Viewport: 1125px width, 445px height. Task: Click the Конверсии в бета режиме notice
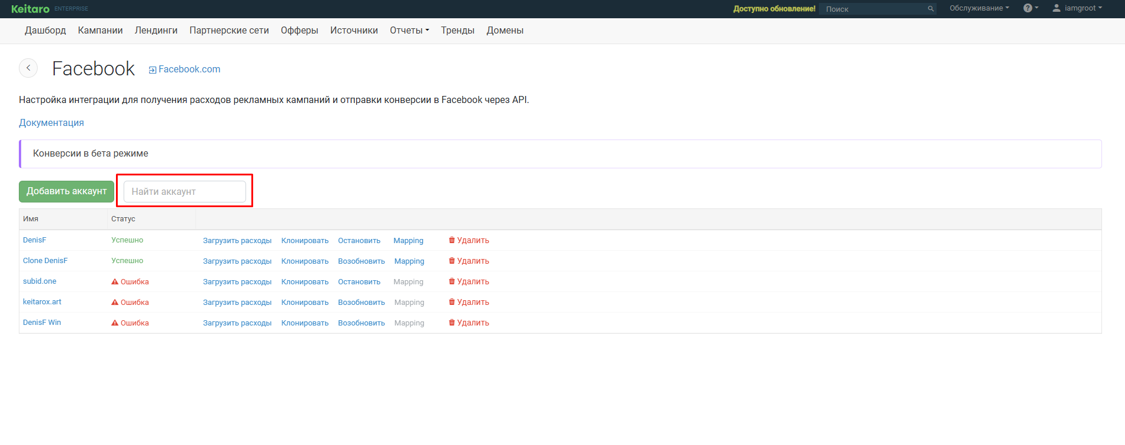(560, 154)
